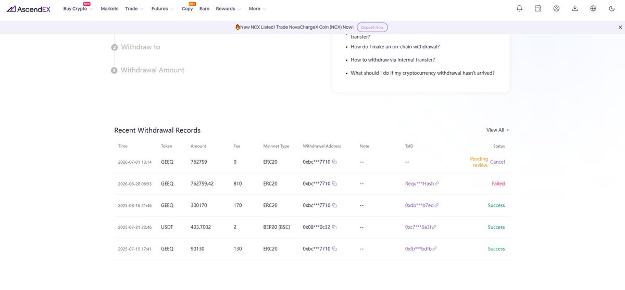Screen dimensions: 625x290
Task: Copy address in 2025-07-15 17:41 row
Action: (334, 249)
